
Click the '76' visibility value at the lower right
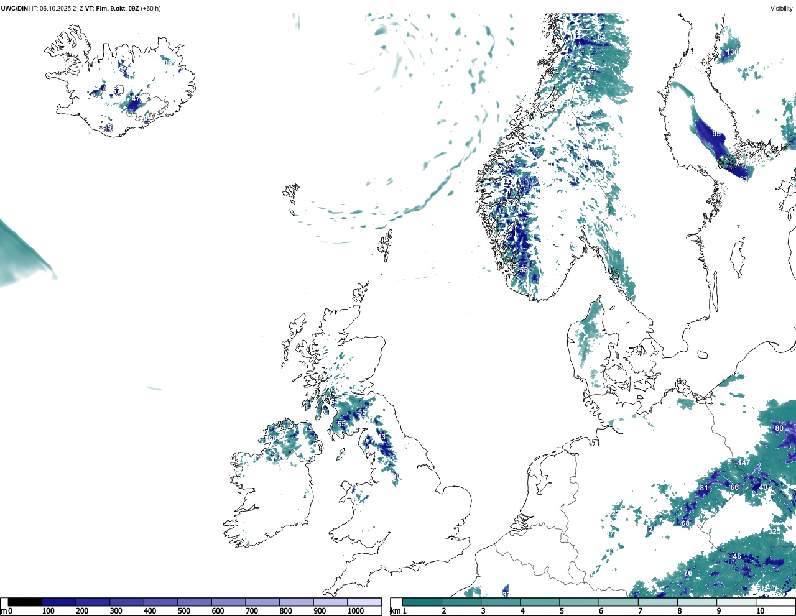(x=688, y=573)
